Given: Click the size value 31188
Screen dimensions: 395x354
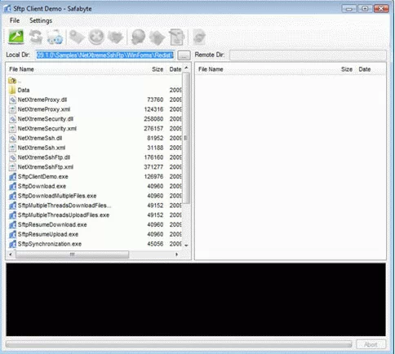Looking at the screenshot, I should [x=155, y=148].
